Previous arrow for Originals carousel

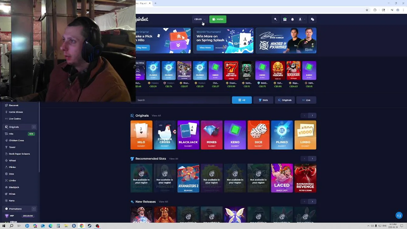[x=305, y=115]
